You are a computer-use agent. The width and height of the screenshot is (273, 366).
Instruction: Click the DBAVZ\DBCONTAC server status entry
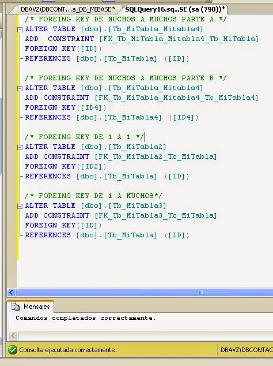point(247,350)
